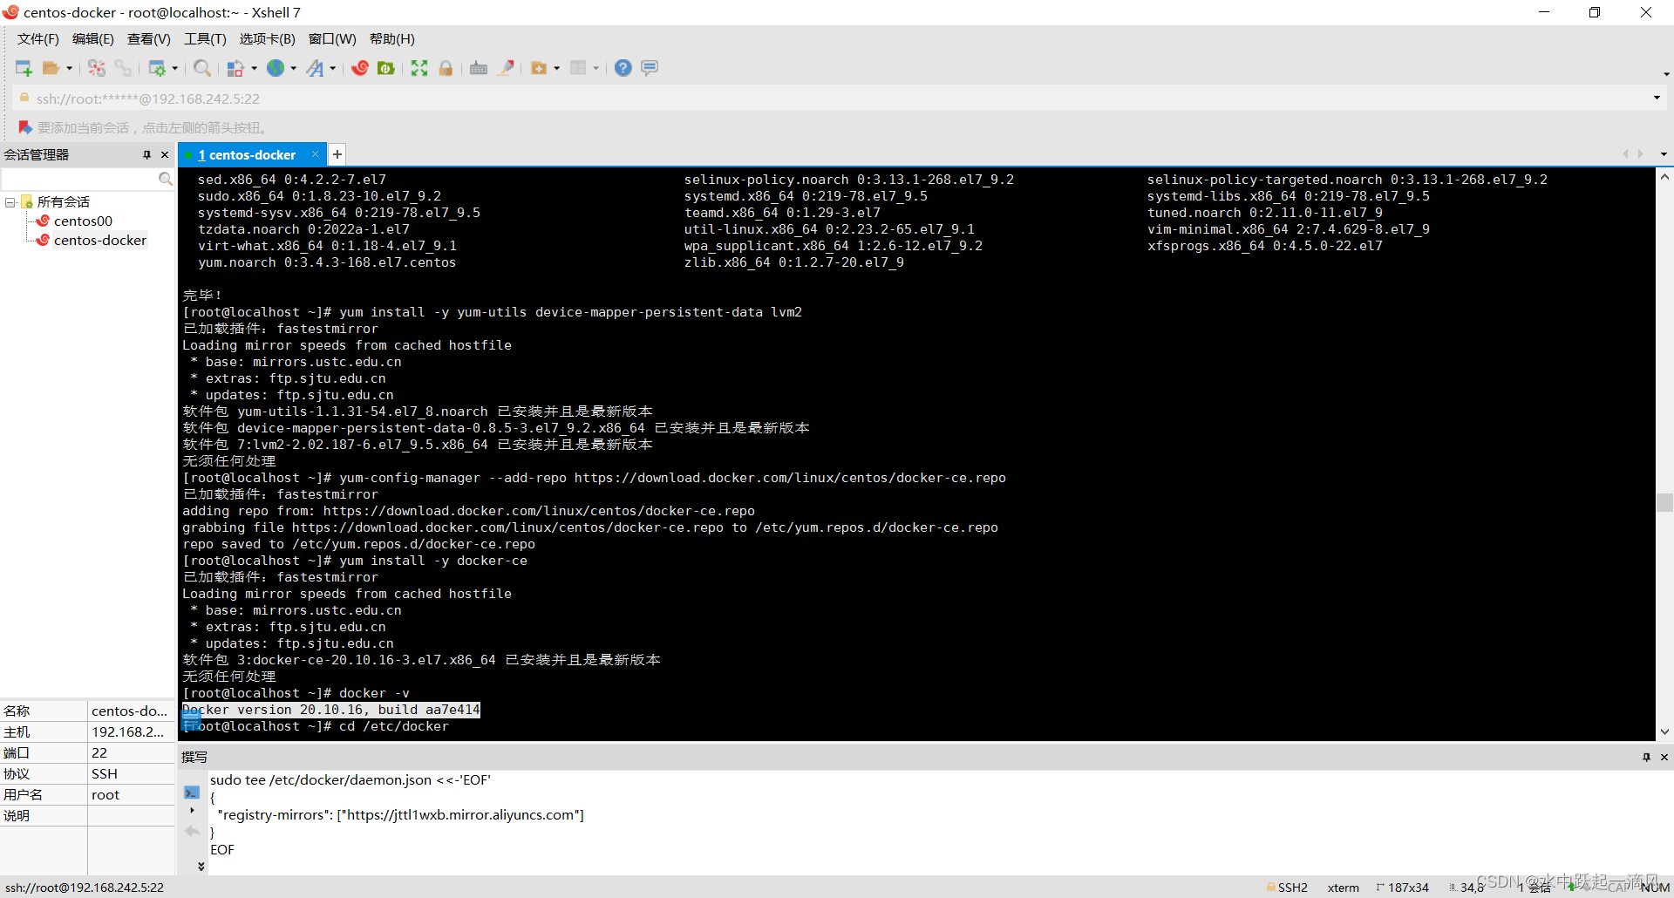Pin the 会话管理器 panel
This screenshot has width=1674, height=898.
(x=146, y=155)
